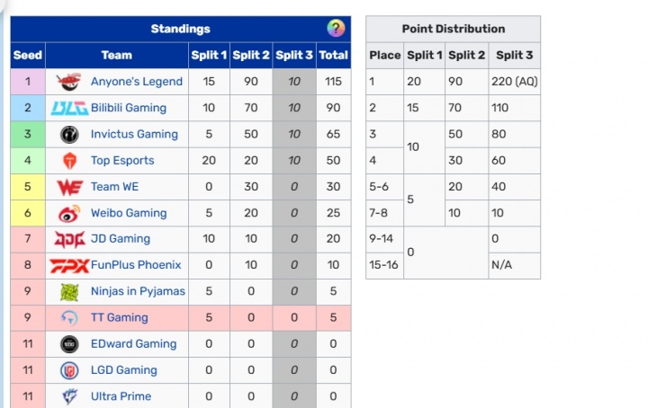Follow the TT Gaming link
648x408 pixels.
(119, 318)
